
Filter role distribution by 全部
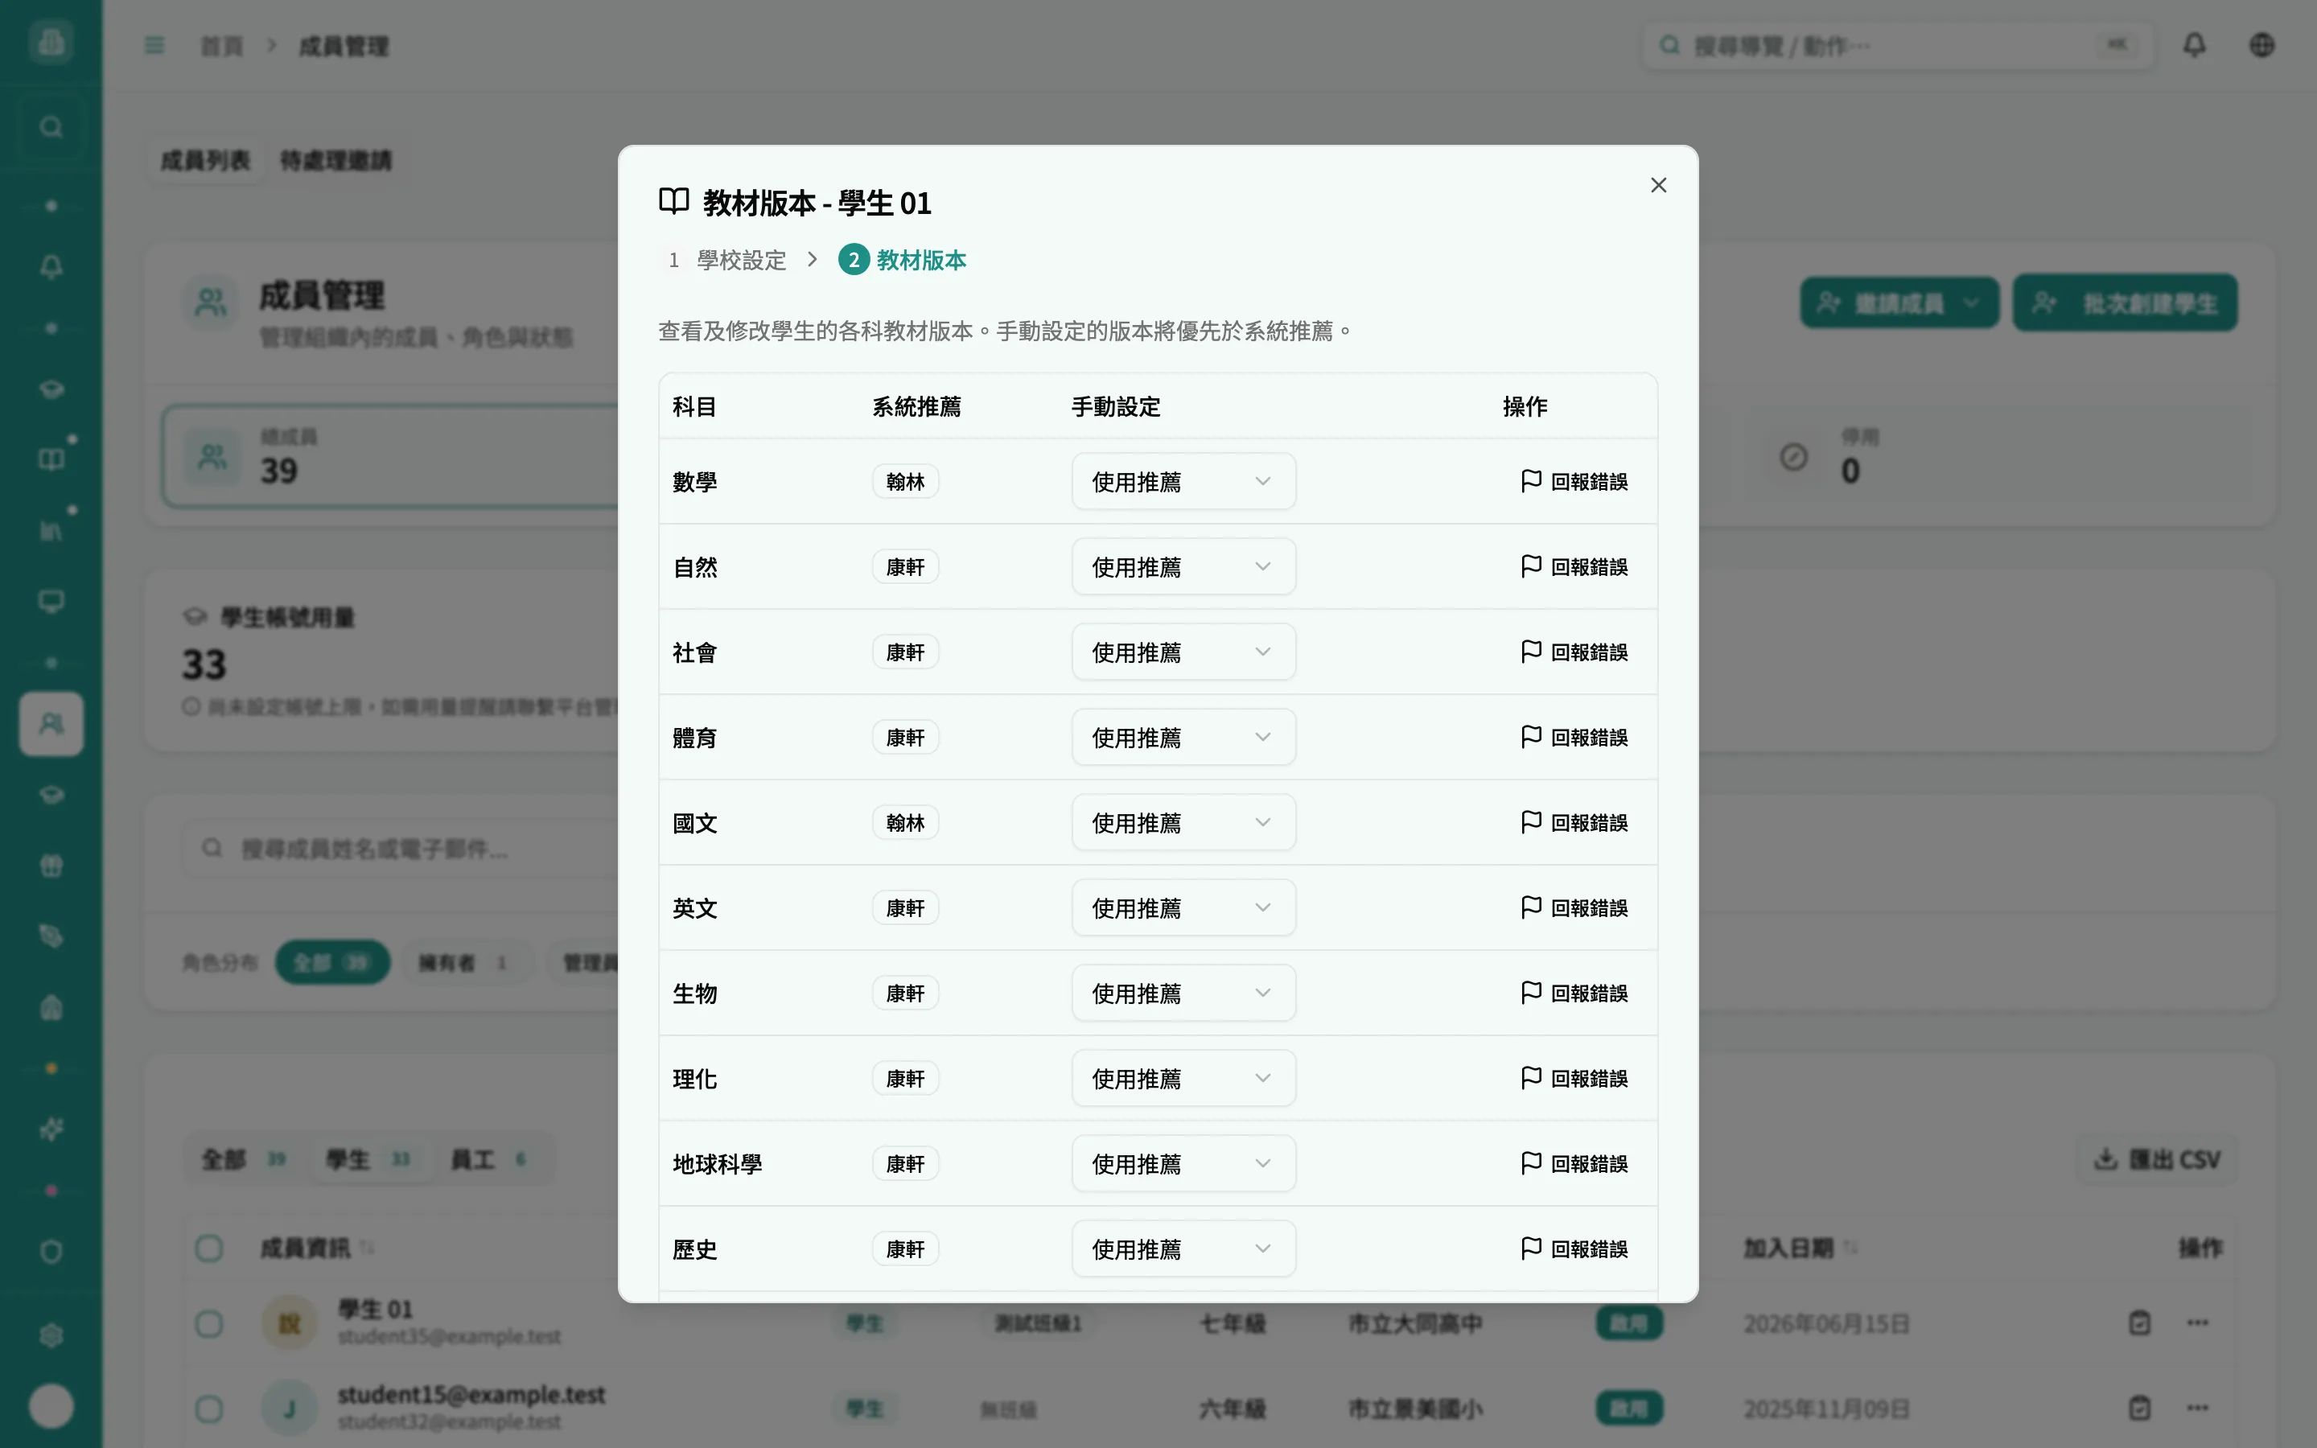(x=332, y=962)
